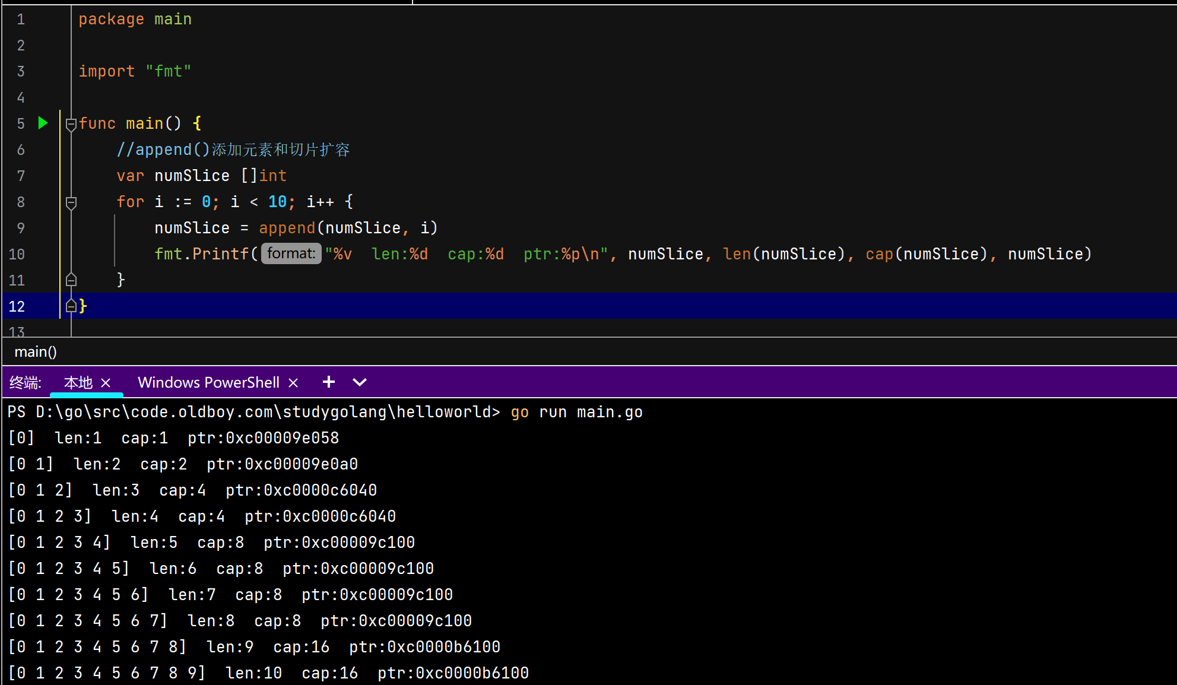
Task: Click output row '[0] len:1 cap:1'
Action: click(x=173, y=438)
